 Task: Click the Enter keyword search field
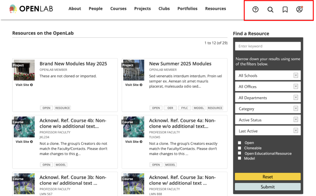point(268,46)
